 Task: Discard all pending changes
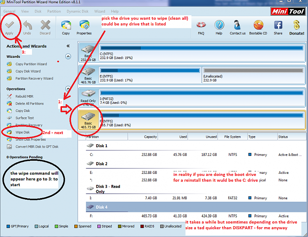point(45,27)
